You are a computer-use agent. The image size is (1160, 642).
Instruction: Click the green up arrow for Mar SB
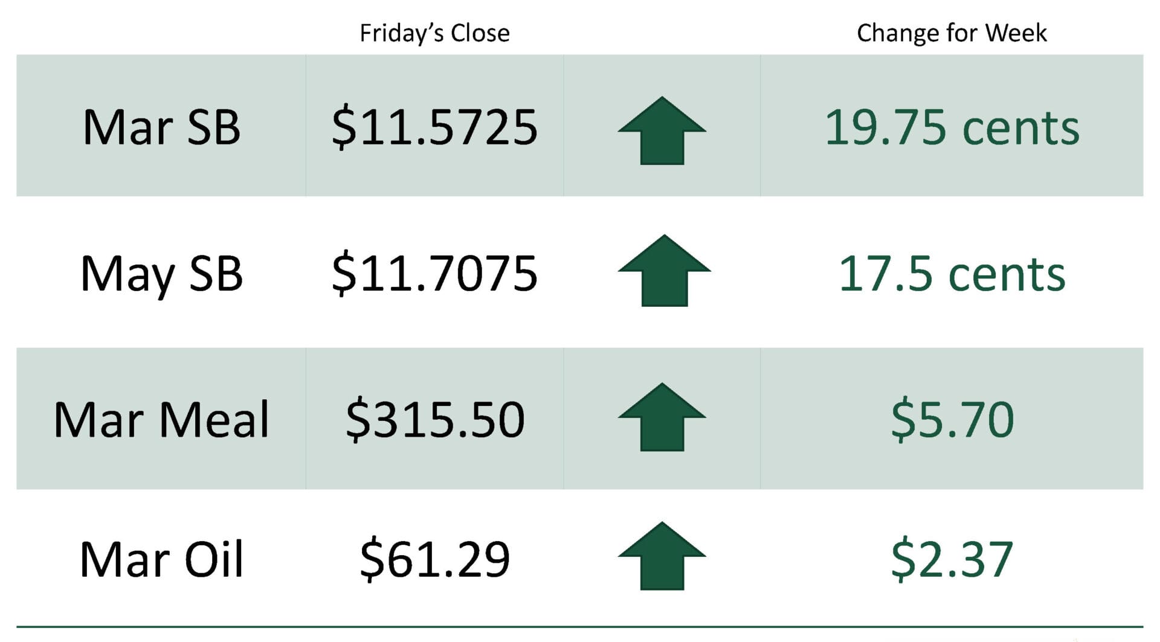pos(662,131)
